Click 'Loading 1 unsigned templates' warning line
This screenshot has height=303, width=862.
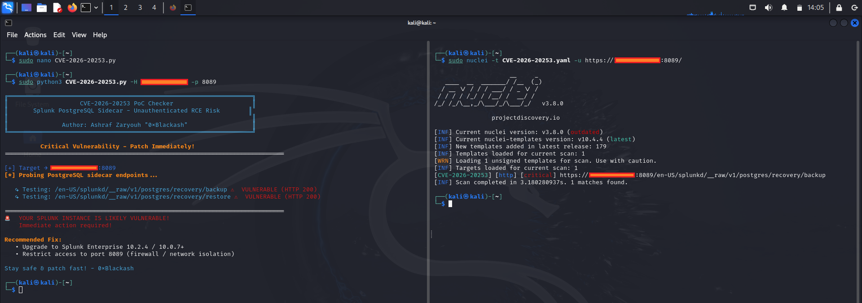(x=545, y=161)
